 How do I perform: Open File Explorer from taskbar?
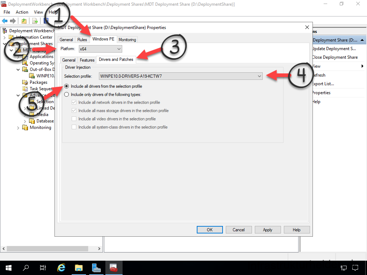coord(79,268)
